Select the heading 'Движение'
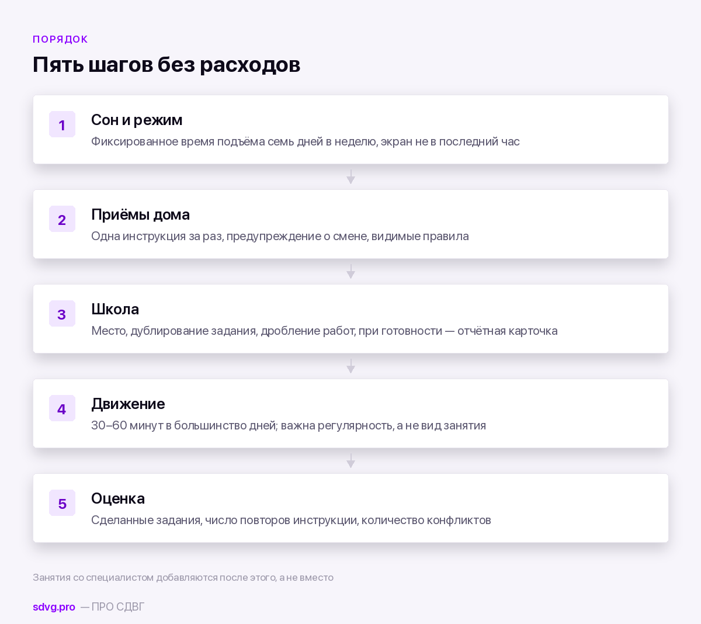701x624 pixels. [128, 404]
